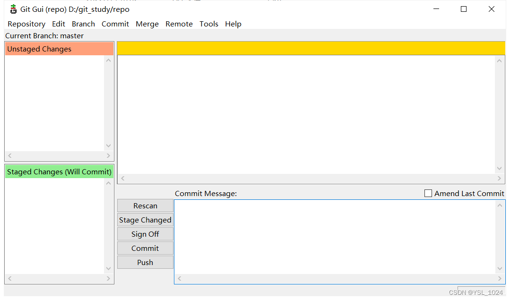Click down arrow of Commit Message scrollbar
510x300 pixels.
pos(500,268)
